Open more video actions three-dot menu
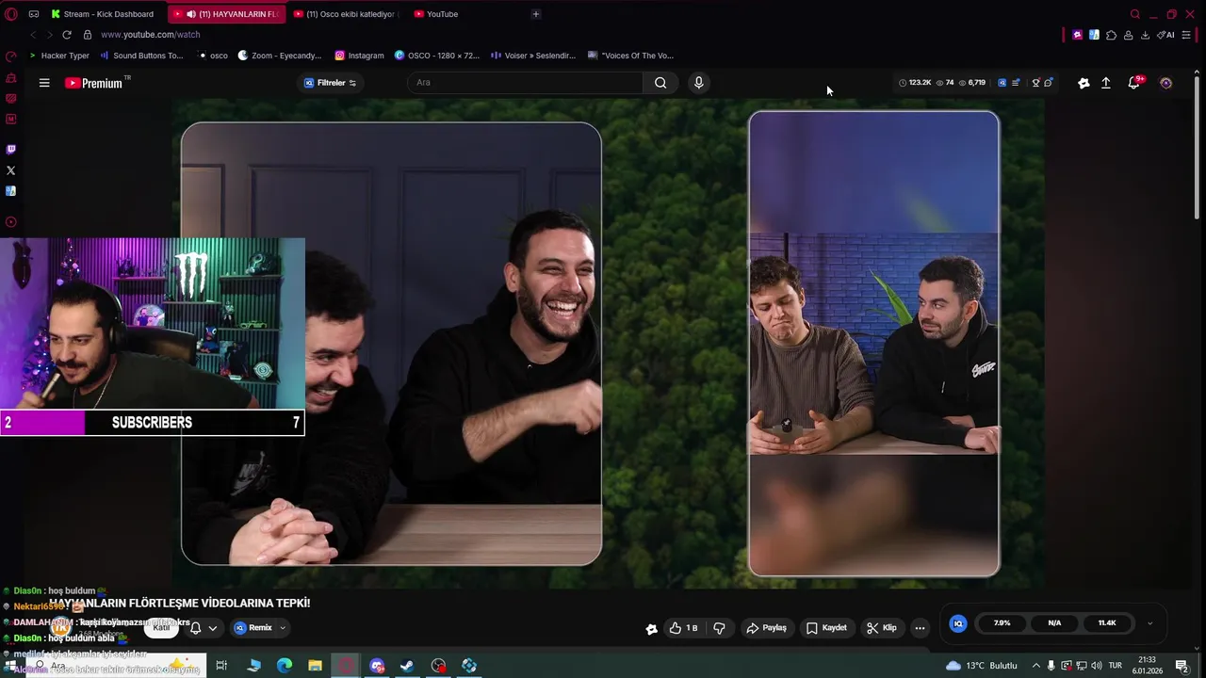The width and height of the screenshot is (1206, 678). [920, 628]
